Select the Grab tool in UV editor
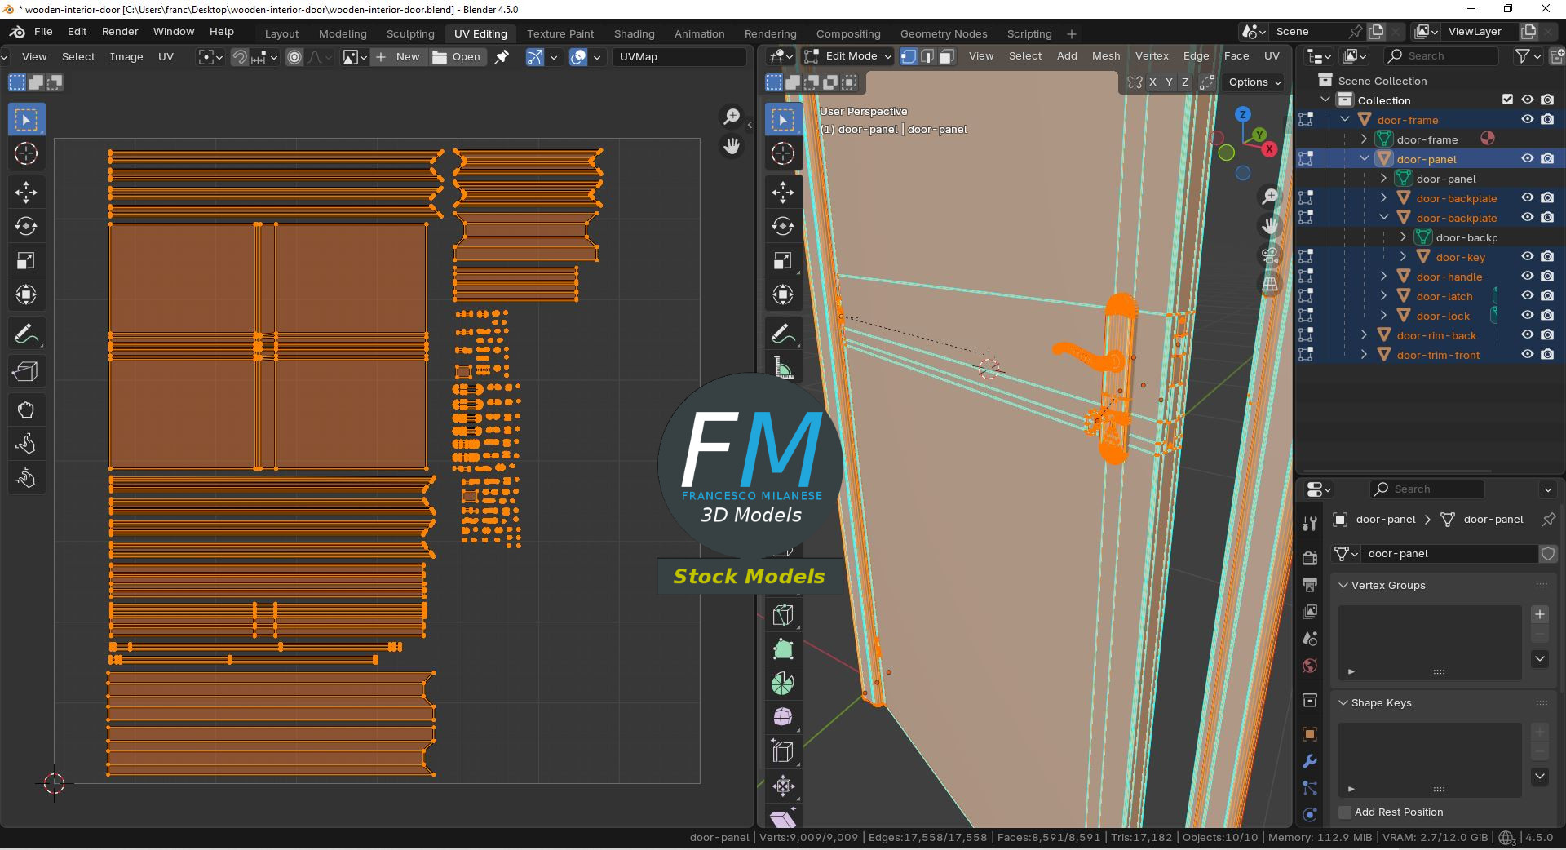Viewport: 1566px width, 850px height. coord(25,410)
